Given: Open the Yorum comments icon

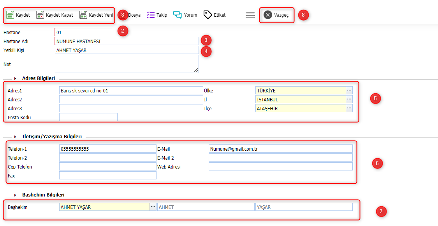Looking at the screenshot, I should pyautogui.click(x=178, y=15).
